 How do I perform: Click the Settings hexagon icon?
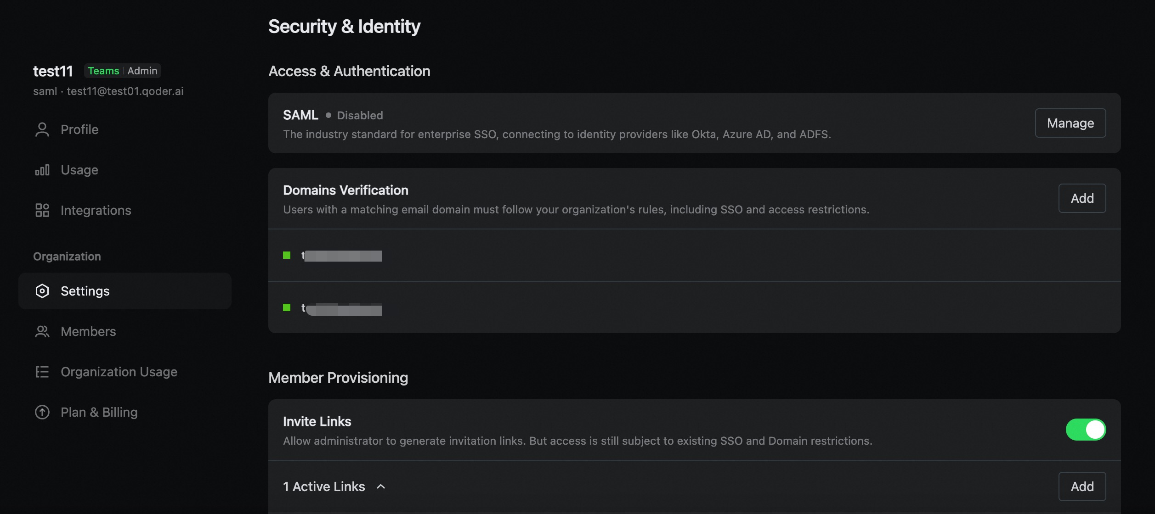point(42,291)
